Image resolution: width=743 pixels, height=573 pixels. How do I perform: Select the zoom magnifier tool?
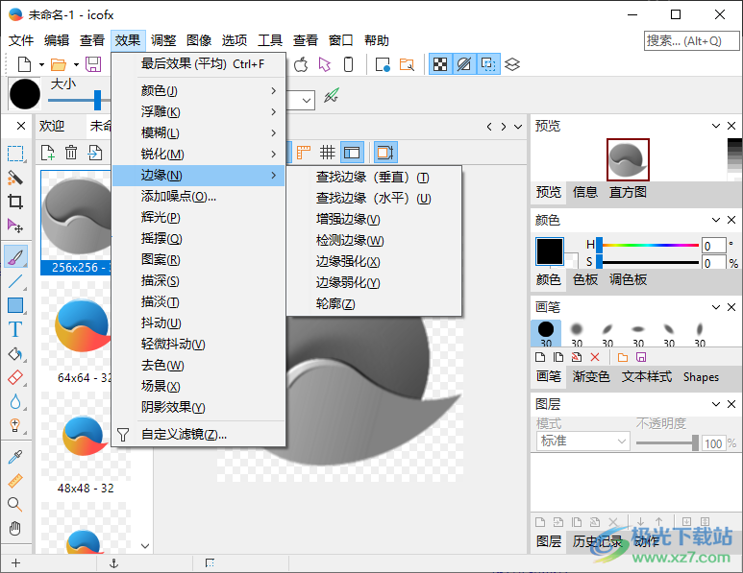(x=15, y=505)
